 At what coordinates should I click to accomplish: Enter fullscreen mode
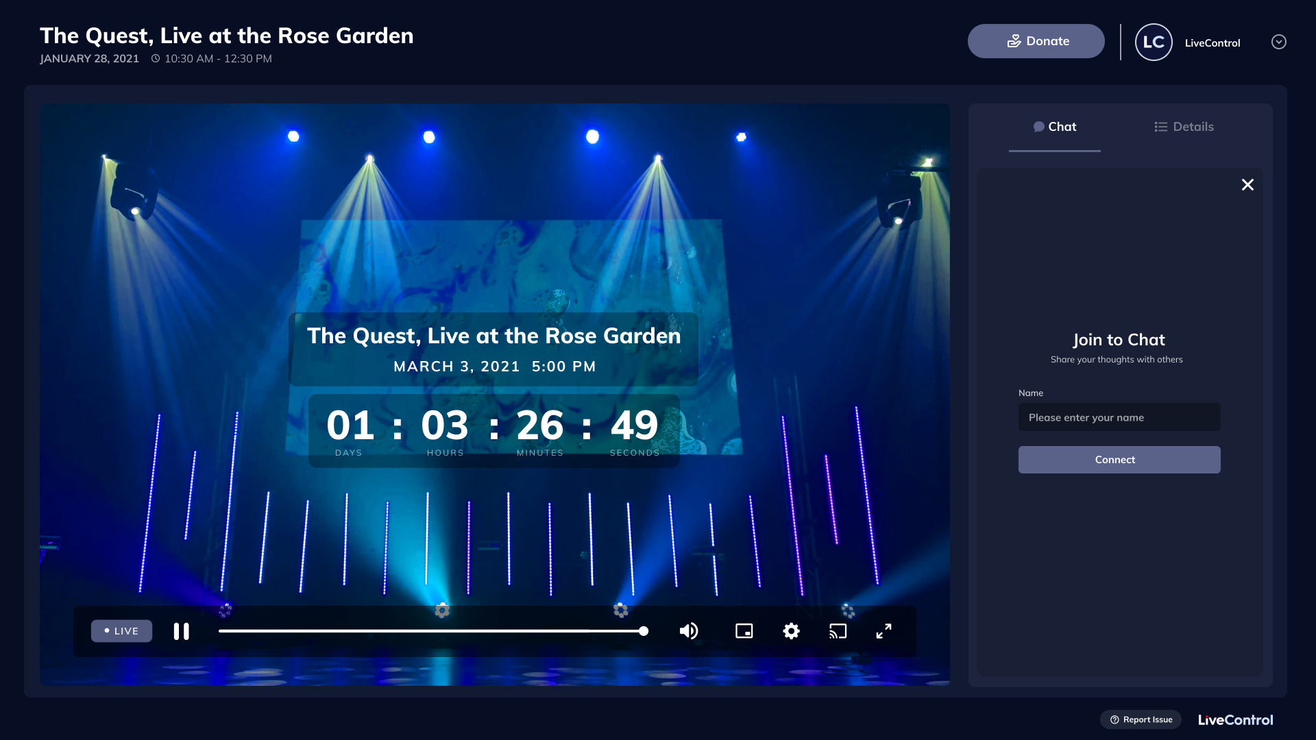coord(884,631)
